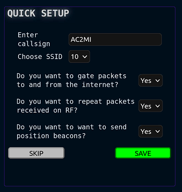
Task: Open the send position beacons dropdown
Action: [x=150, y=132]
